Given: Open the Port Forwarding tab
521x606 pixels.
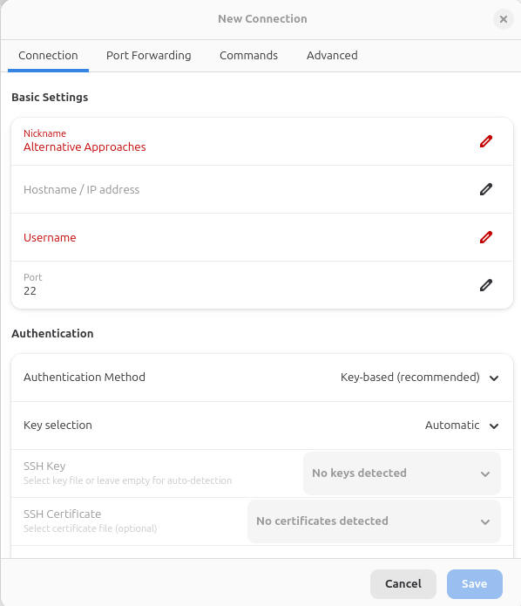Looking at the screenshot, I should click(x=149, y=56).
